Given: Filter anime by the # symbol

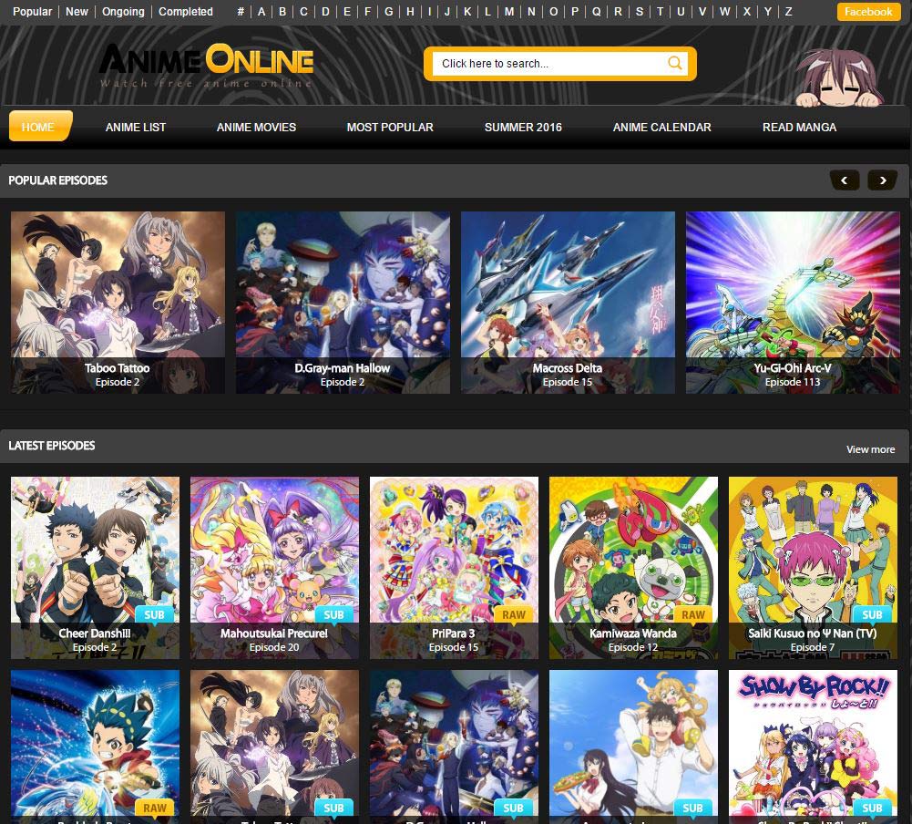Looking at the screenshot, I should 241,12.
